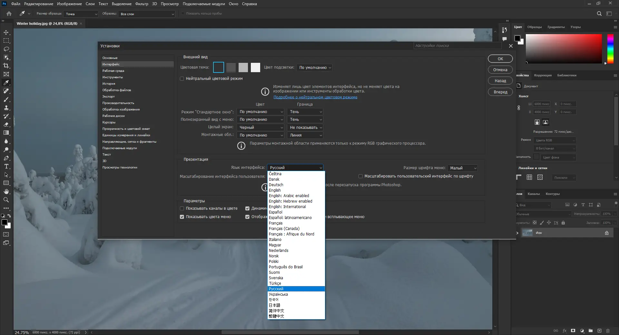Confirm the dialog with OK
Image resolution: width=619 pixels, height=335 pixels.
click(x=500, y=59)
